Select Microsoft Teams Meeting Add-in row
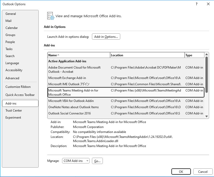Screen dimensions: 214x177 (126, 92)
